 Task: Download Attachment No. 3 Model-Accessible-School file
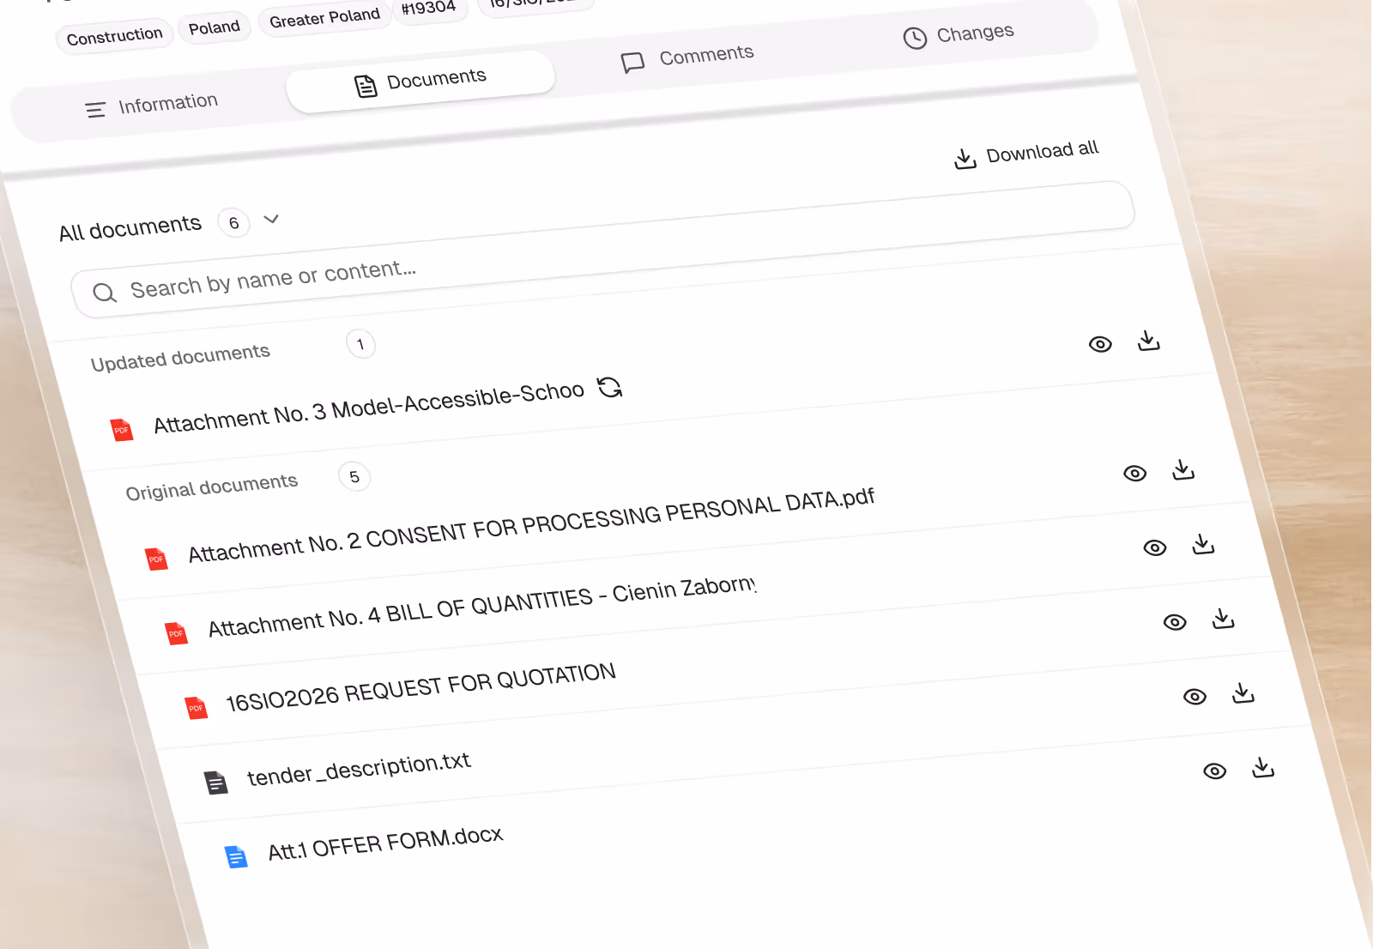click(1148, 341)
